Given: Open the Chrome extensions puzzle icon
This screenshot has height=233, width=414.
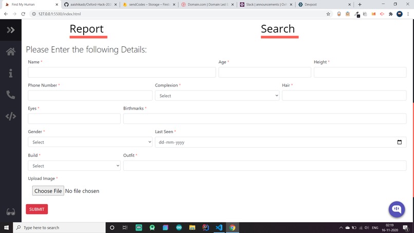Looking at the screenshot, I should click(391, 14).
